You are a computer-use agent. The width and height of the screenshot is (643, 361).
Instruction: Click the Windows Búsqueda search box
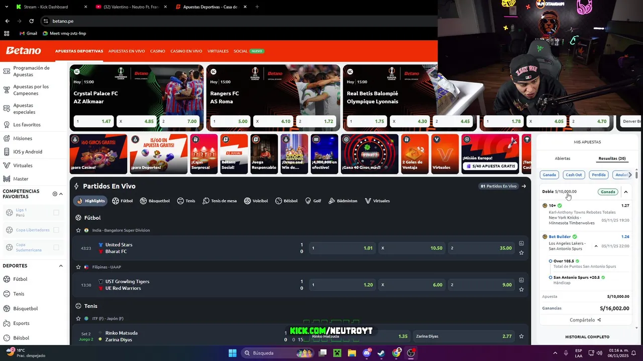277,353
